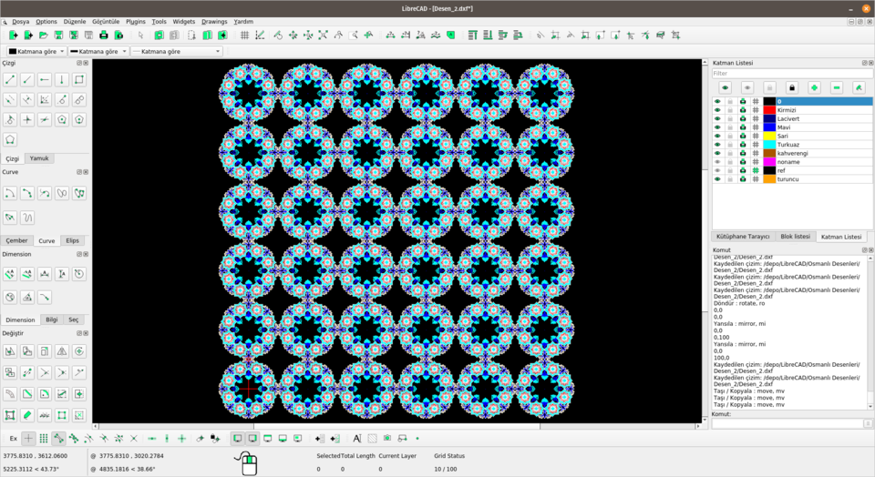Click the top-left move/copy tool in Değiştir panel
875x477 pixels.
coord(10,351)
